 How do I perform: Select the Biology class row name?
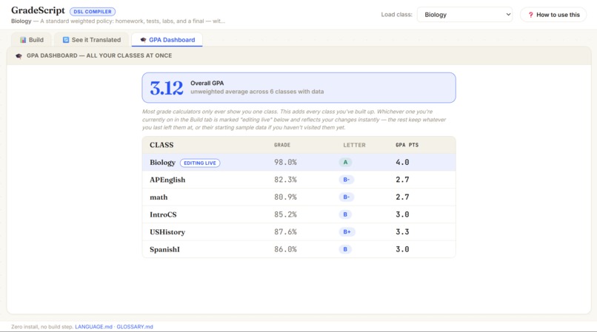(x=162, y=163)
